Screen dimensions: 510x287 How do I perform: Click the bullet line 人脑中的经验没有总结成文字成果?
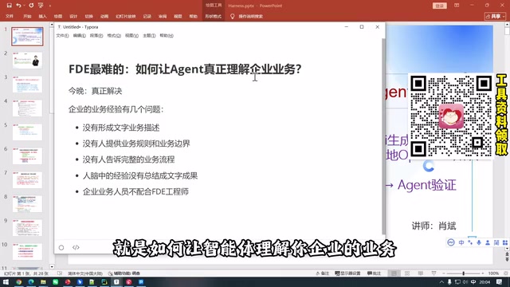[140, 175]
